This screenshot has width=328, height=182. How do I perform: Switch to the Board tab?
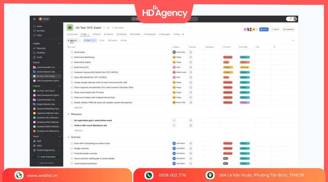pyautogui.click(x=97, y=34)
